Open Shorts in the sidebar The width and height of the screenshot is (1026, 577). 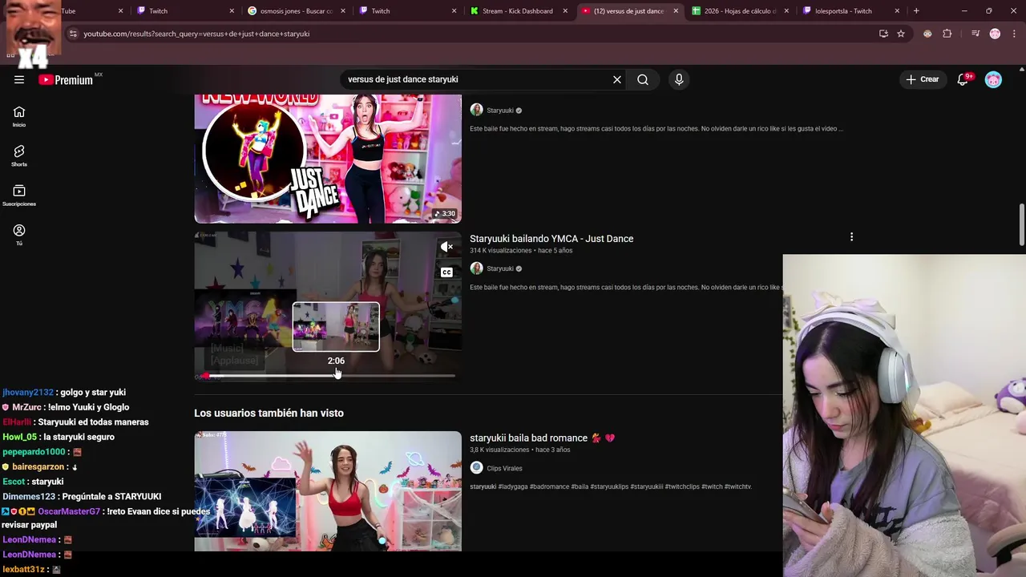coord(19,156)
